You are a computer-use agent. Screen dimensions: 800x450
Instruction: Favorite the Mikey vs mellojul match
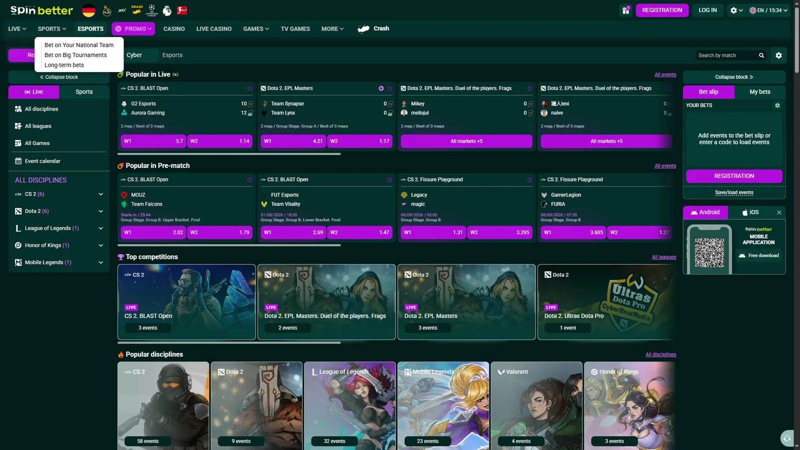point(529,88)
